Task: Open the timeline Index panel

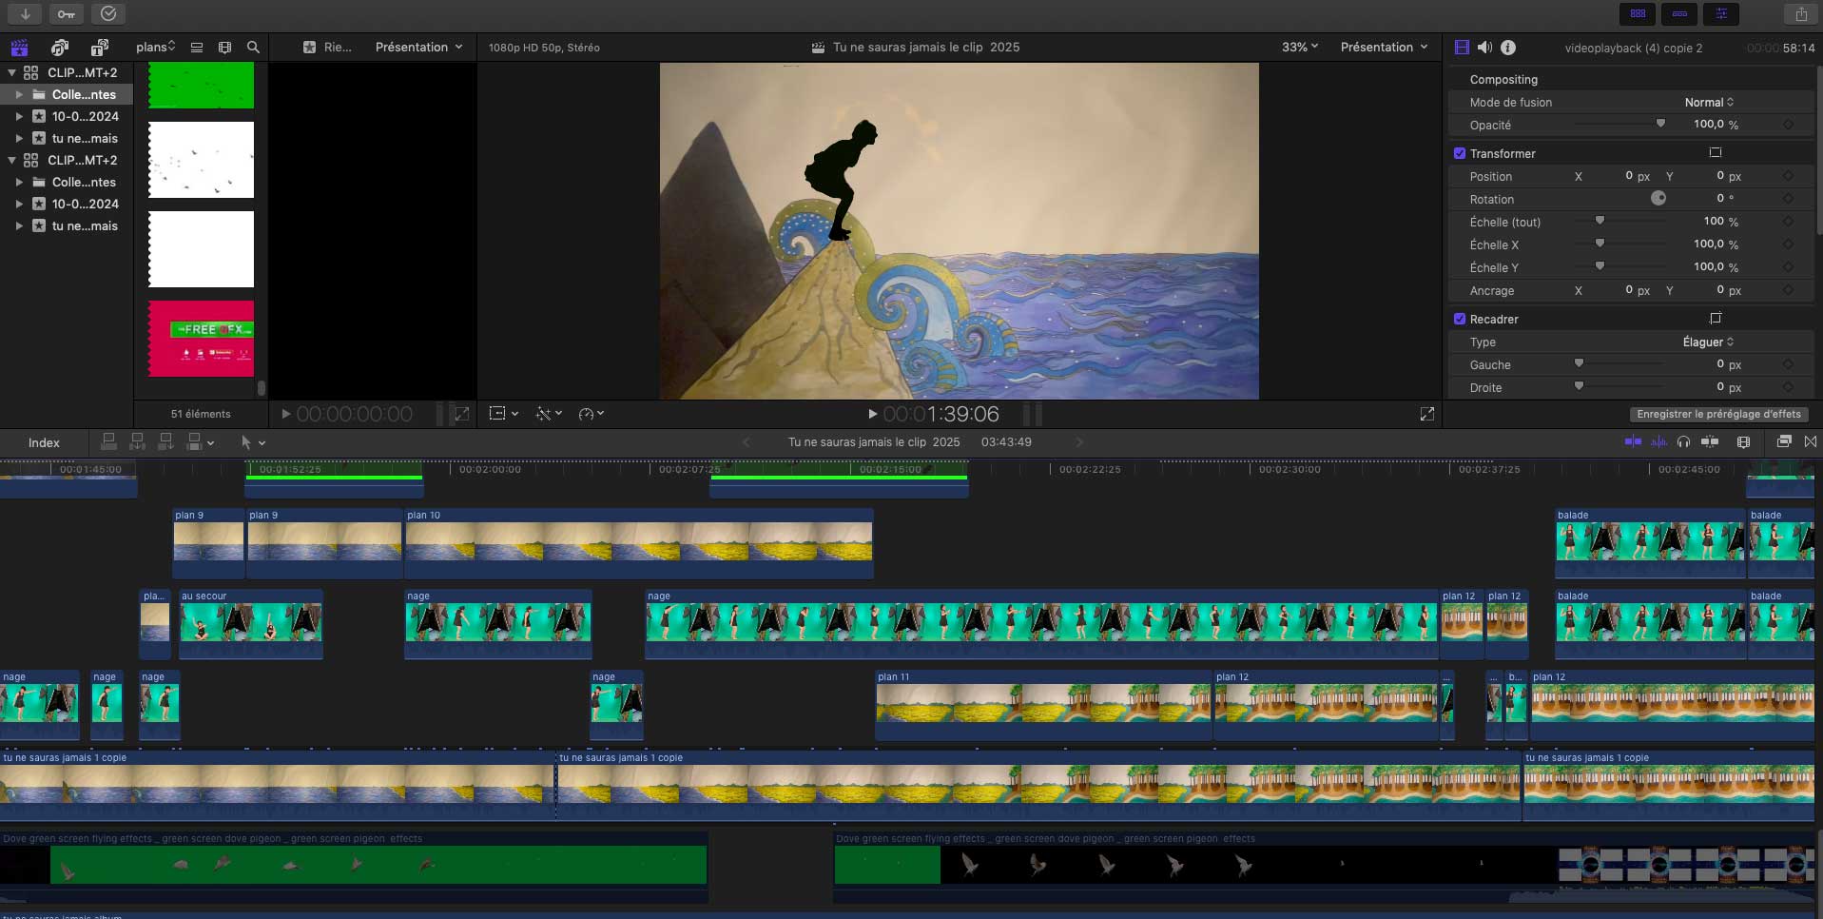Action: 44,442
